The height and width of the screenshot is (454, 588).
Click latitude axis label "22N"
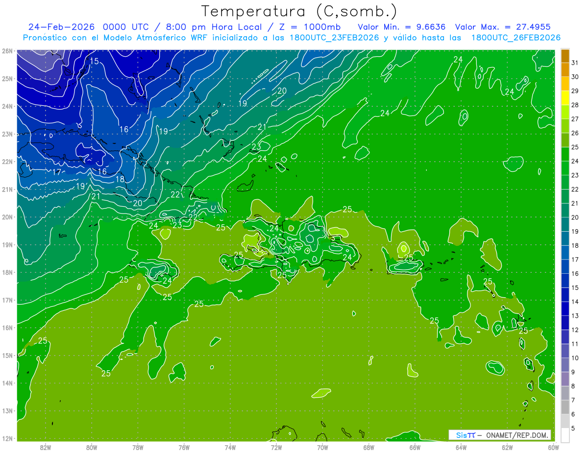point(7,162)
